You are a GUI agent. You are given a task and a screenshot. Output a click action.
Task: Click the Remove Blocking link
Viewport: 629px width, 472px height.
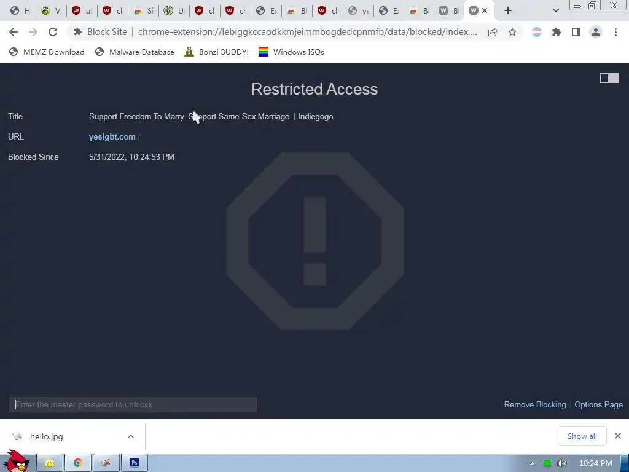[535, 404]
